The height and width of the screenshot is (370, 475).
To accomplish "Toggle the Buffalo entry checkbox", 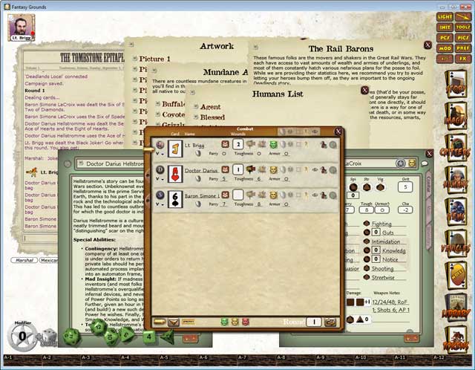I will point(158,105).
